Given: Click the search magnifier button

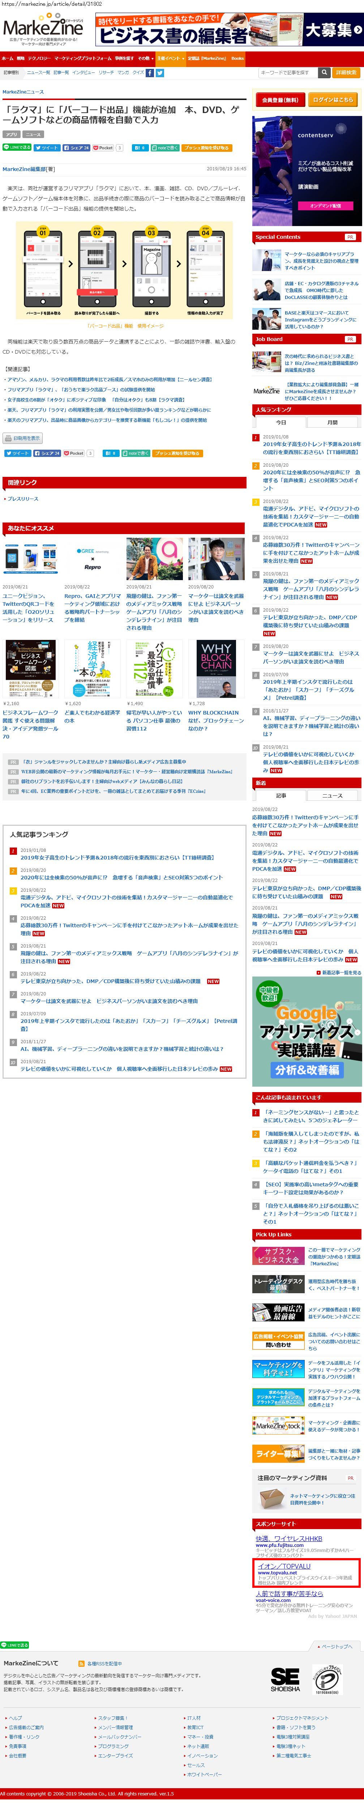Looking at the screenshot, I should [x=324, y=72].
